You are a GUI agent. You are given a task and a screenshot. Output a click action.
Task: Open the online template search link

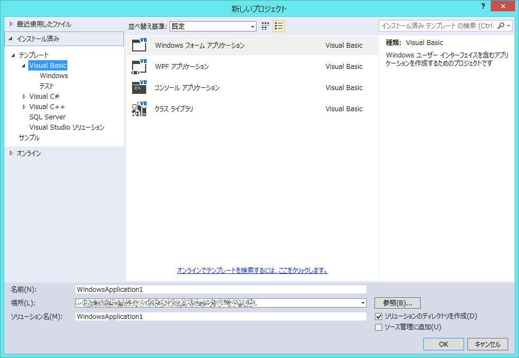(253, 271)
